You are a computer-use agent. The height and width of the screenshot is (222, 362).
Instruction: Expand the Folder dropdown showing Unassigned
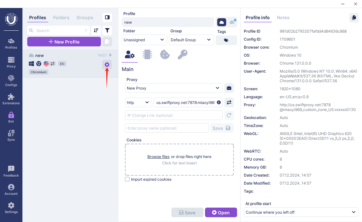tap(144, 40)
